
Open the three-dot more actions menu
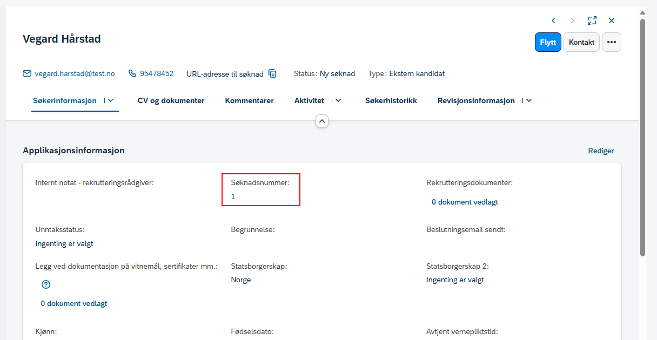[612, 42]
